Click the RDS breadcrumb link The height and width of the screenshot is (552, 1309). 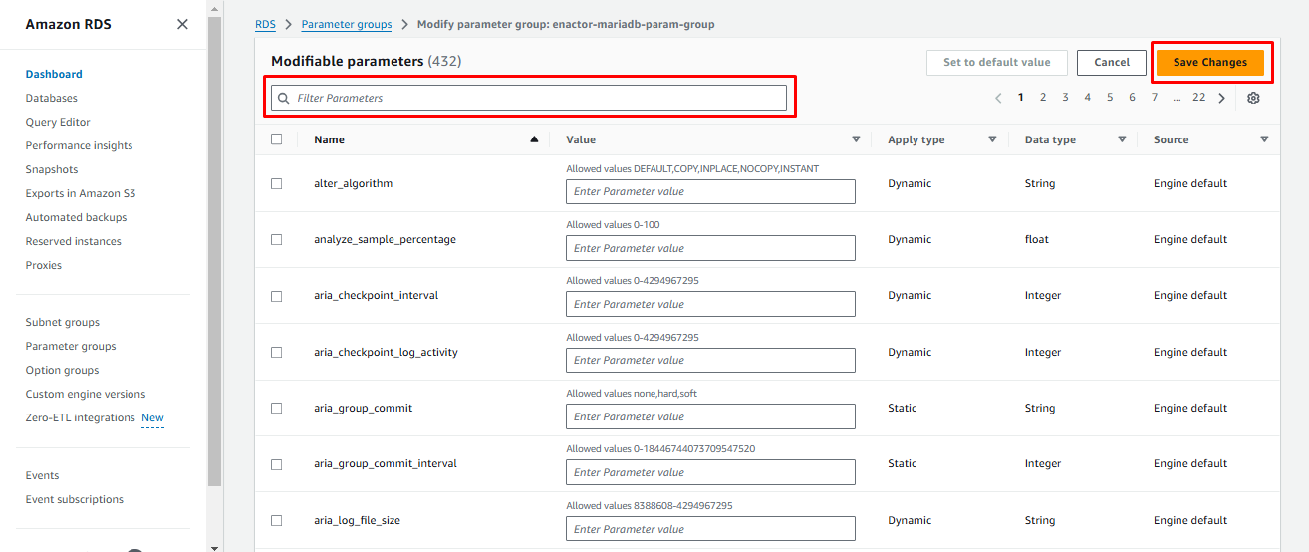(265, 24)
